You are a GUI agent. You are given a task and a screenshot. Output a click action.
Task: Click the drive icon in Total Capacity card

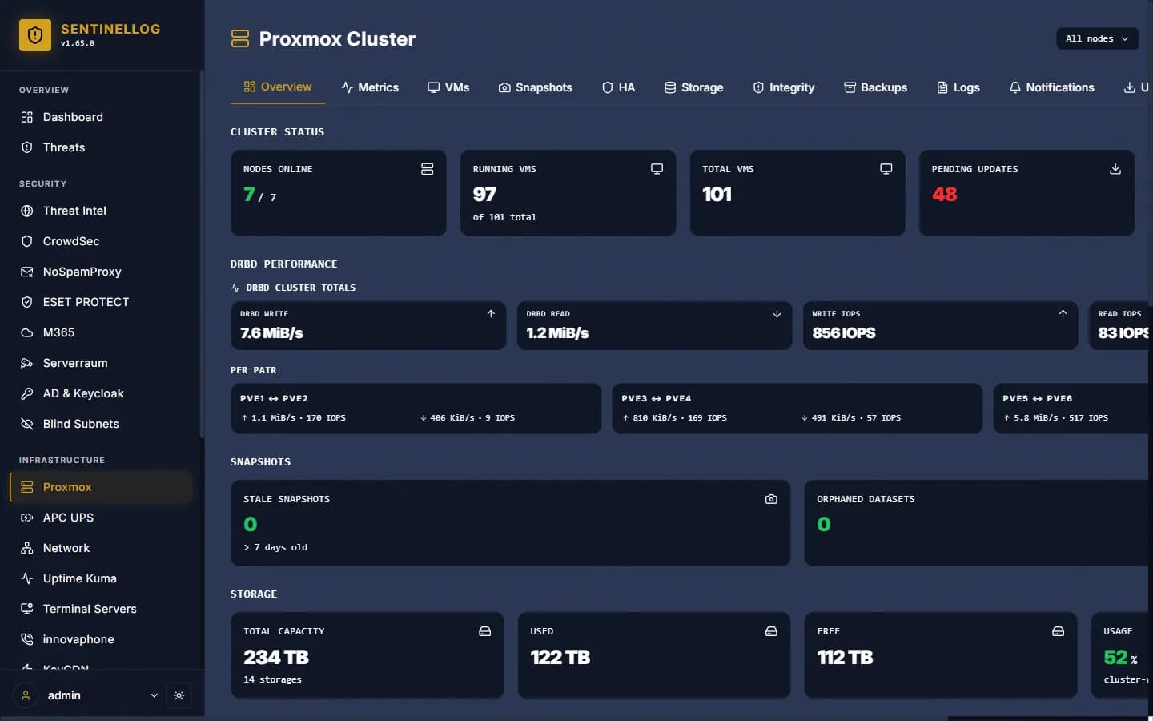pyautogui.click(x=484, y=631)
